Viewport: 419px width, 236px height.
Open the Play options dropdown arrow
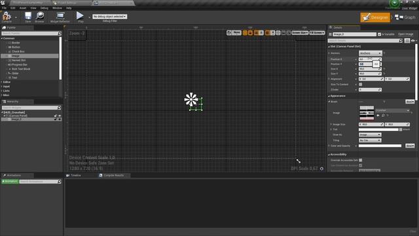point(89,18)
